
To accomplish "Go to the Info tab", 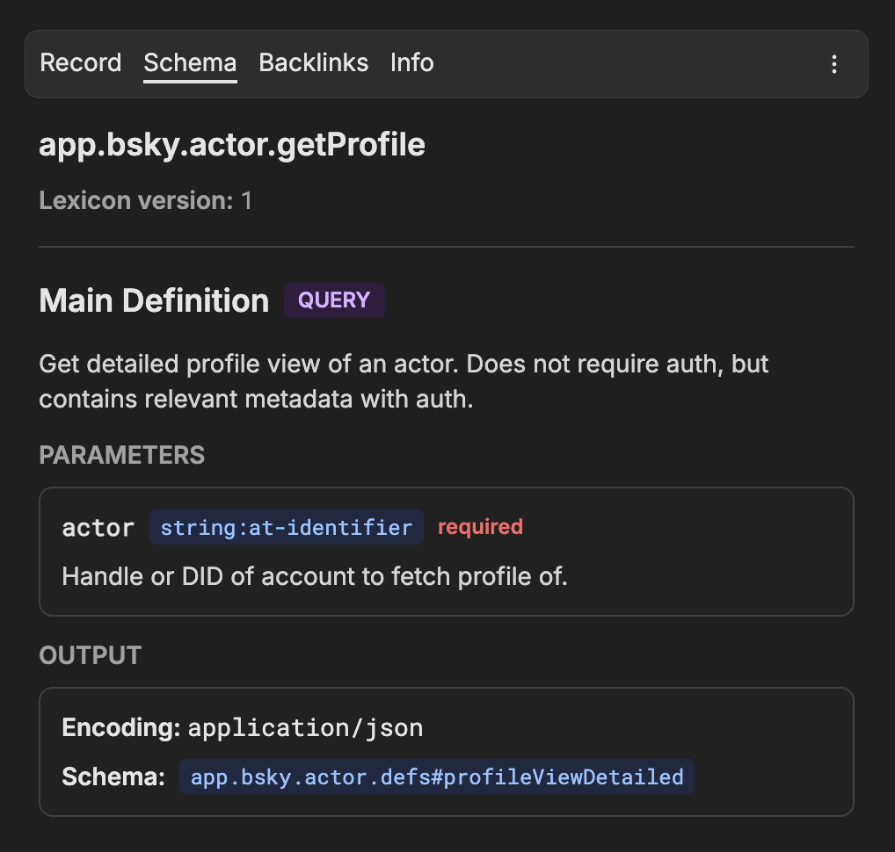I will point(411,63).
